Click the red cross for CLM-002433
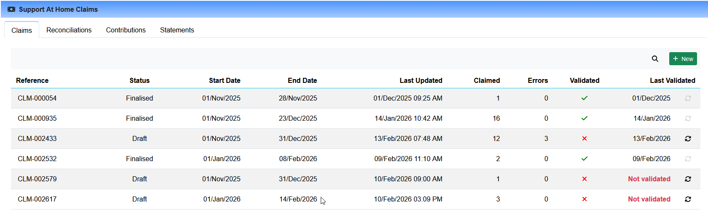The image size is (708, 220). [x=584, y=139]
